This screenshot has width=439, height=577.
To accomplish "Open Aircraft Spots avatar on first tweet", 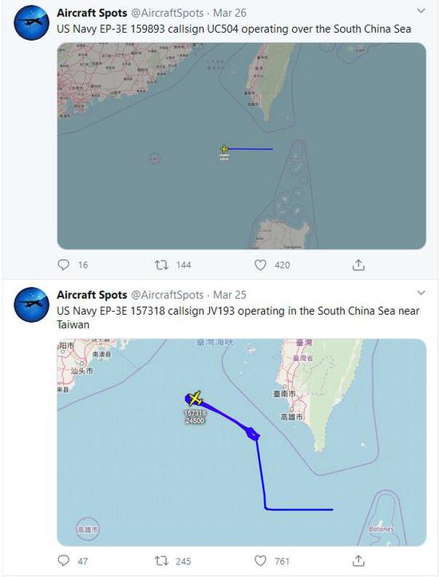I will (x=32, y=22).
